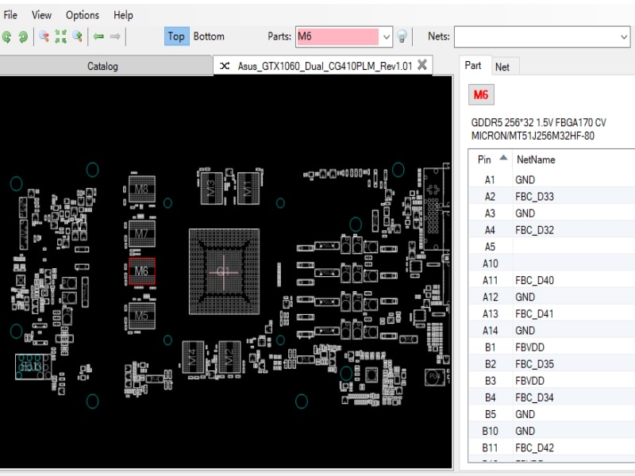Switch to the Catalog tab

pos(103,66)
